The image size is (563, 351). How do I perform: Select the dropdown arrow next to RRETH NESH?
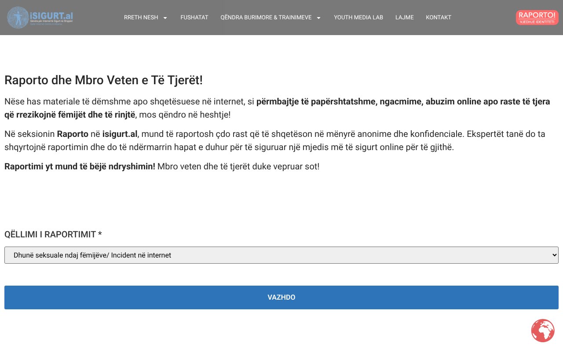click(165, 18)
